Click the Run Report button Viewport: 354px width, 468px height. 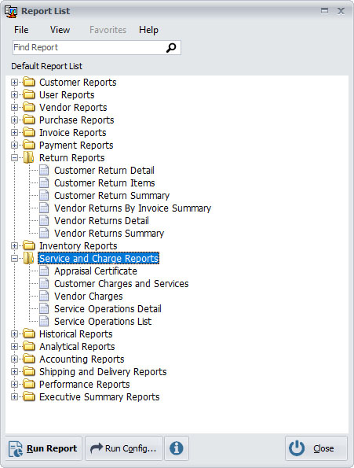pyautogui.click(x=43, y=448)
